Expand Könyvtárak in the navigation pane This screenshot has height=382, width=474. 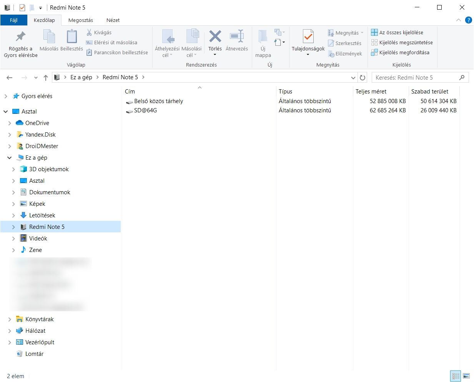(x=10, y=319)
